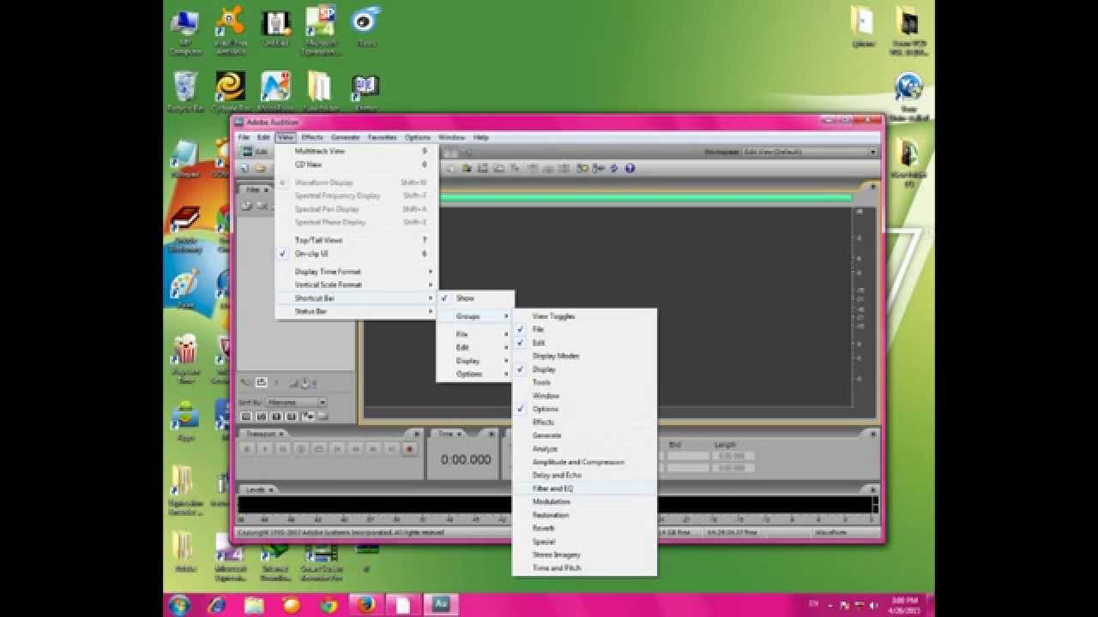This screenshot has height=617, width=1098.
Task: Click the first icon in the Files panel bottom row
Action: pyautogui.click(x=246, y=416)
